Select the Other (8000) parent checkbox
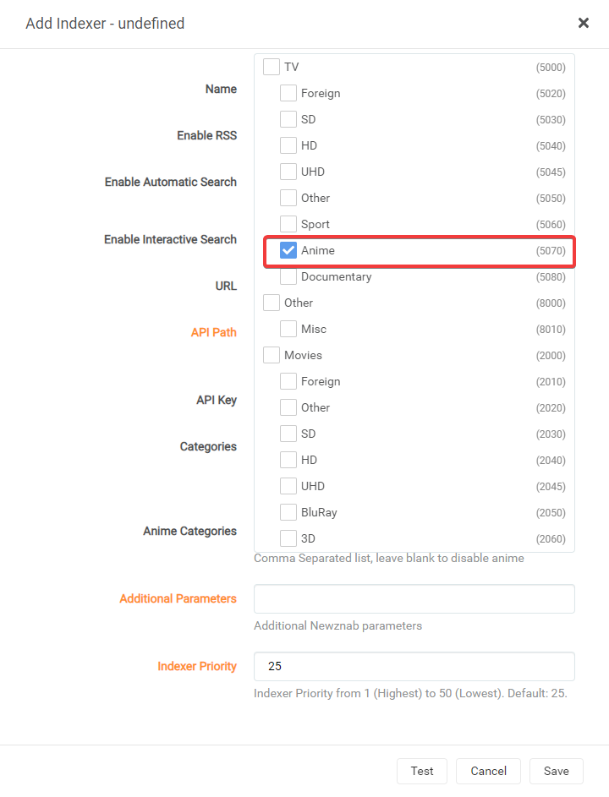Viewport: 609px width, 797px height. (272, 303)
